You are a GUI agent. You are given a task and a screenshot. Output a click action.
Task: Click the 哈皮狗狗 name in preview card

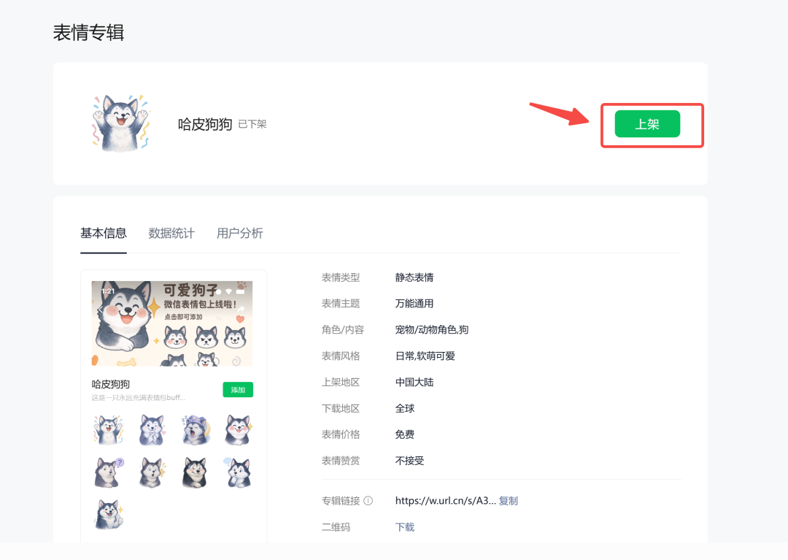pos(111,384)
